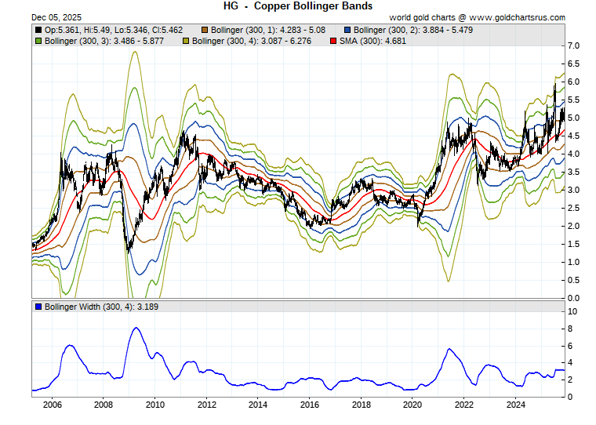Select the 2020 year marker on the x-axis
The image size is (596, 425).
pyautogui.click(x=412, y=405)
